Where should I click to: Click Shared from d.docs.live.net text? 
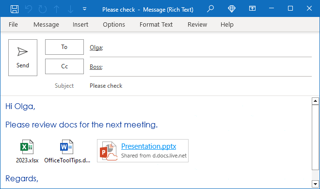(154, 156)
